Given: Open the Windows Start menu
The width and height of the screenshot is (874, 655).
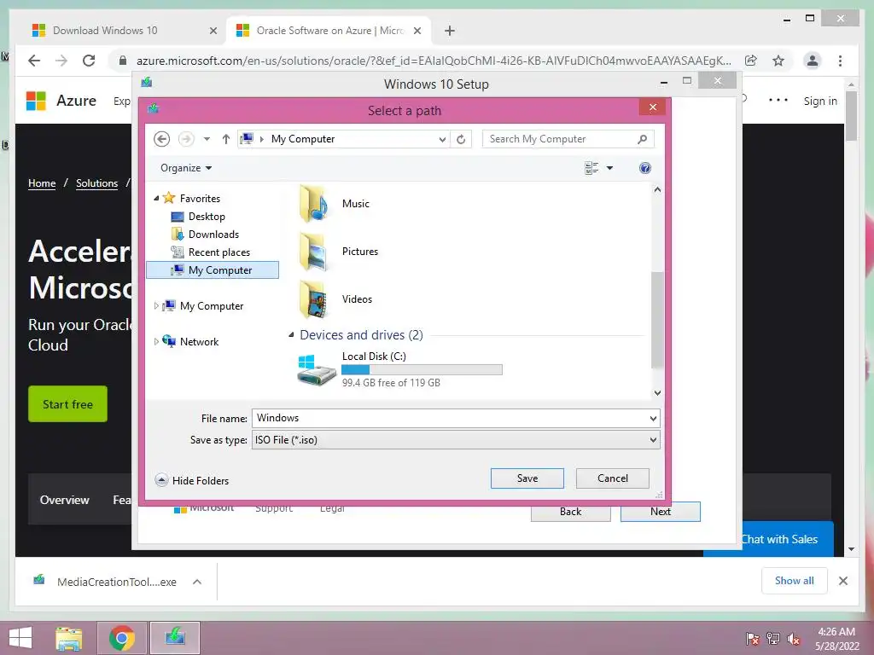Looking at the screenshot, I should 20,638.
